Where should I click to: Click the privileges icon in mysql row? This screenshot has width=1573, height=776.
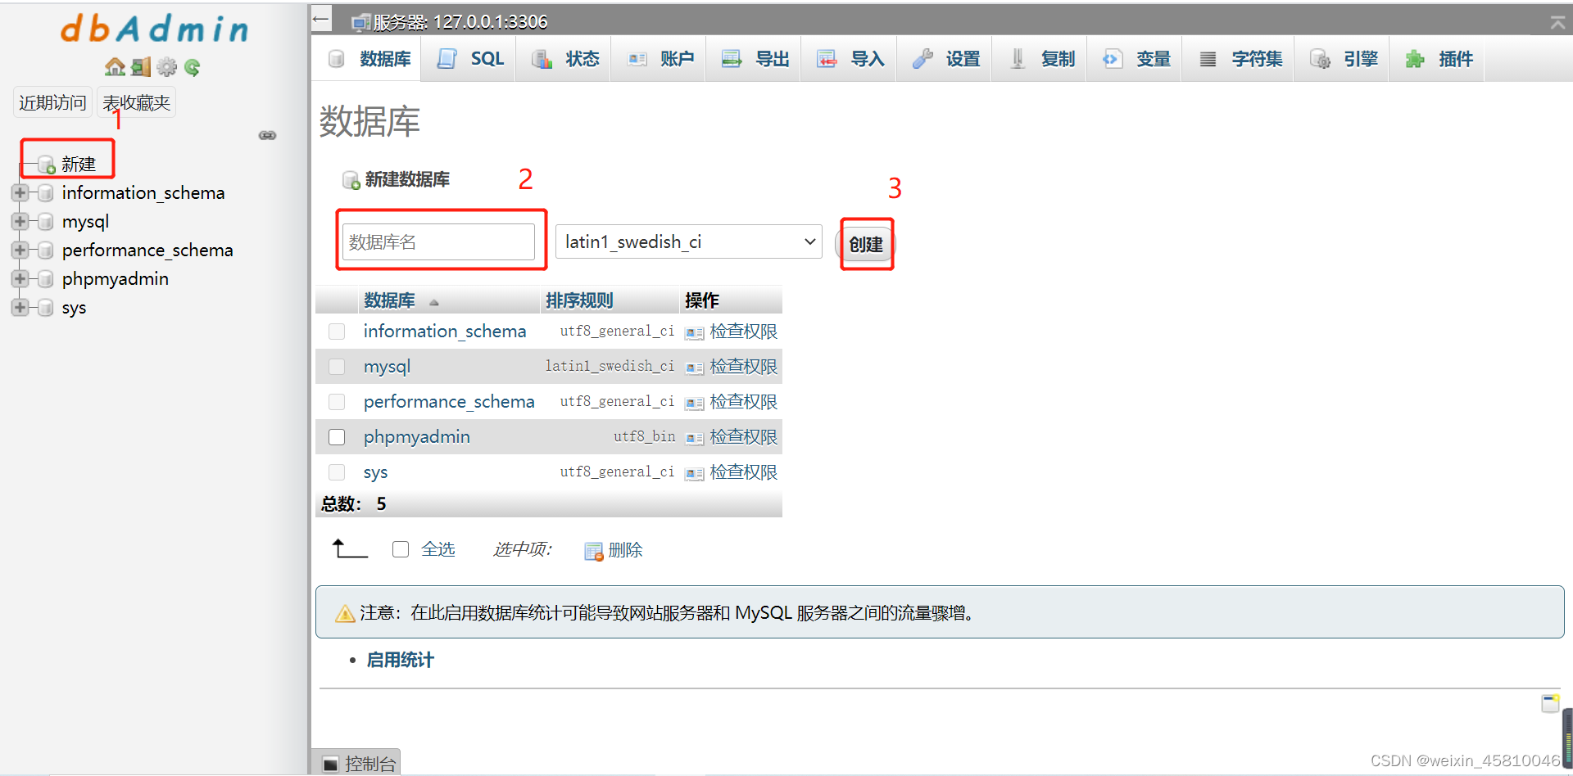[695, 368]
